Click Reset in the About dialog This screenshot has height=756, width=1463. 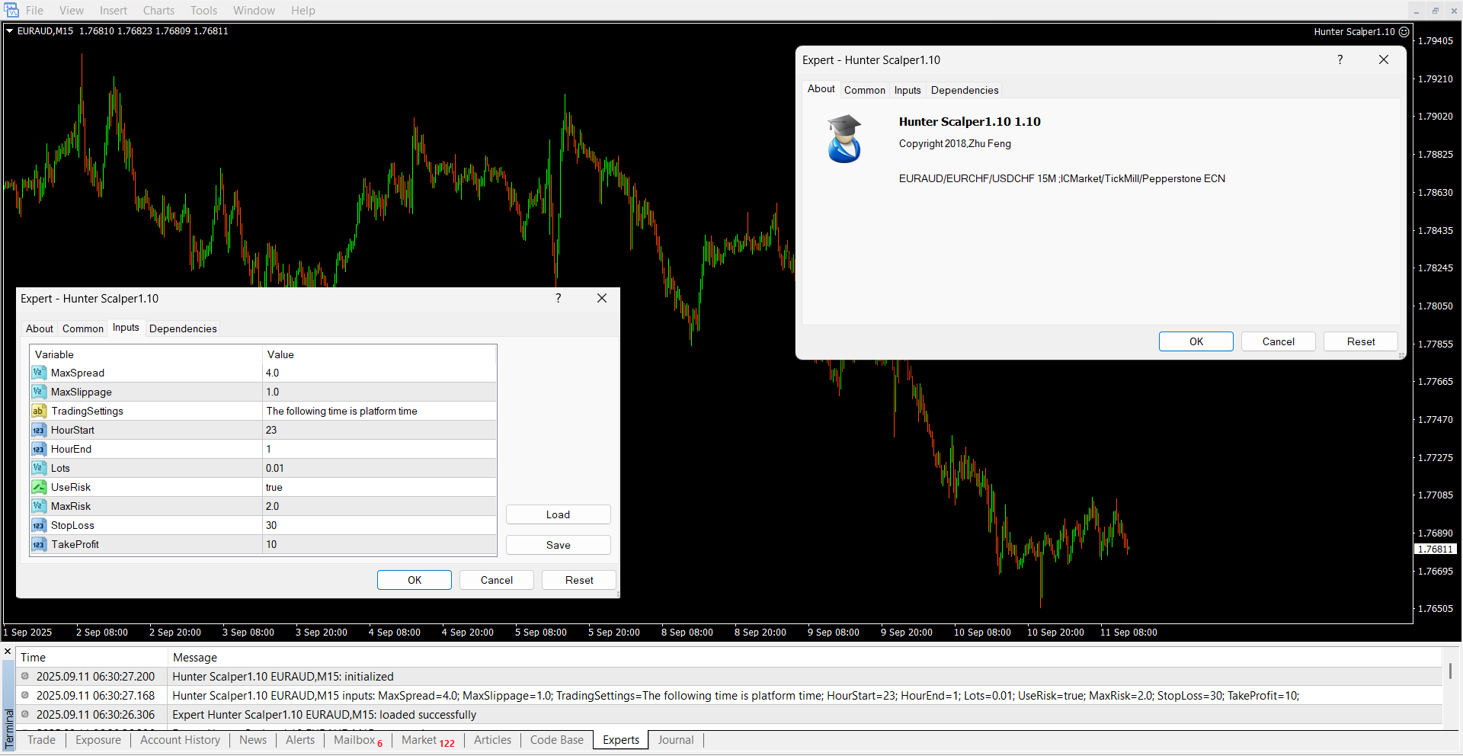point(1360,341)
